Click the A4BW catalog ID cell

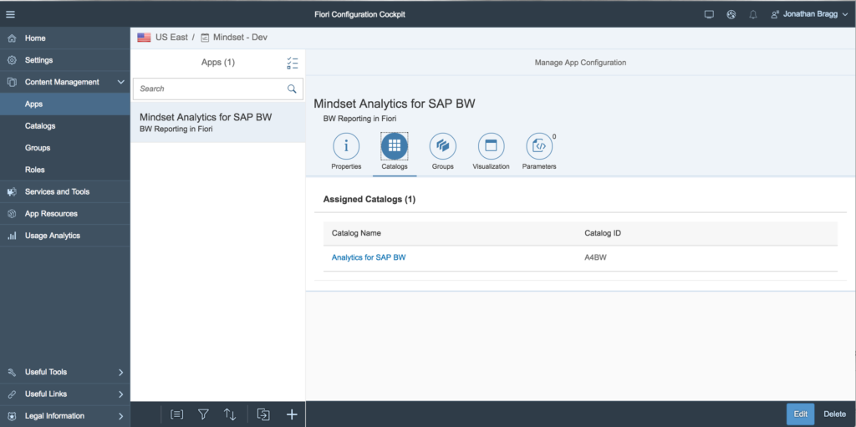(595, 257)
